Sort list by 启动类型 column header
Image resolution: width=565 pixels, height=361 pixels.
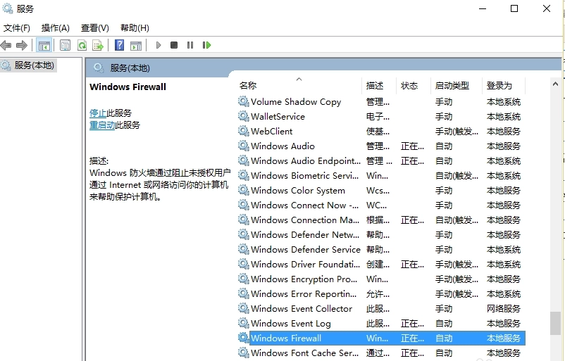(x=452, y=86)
